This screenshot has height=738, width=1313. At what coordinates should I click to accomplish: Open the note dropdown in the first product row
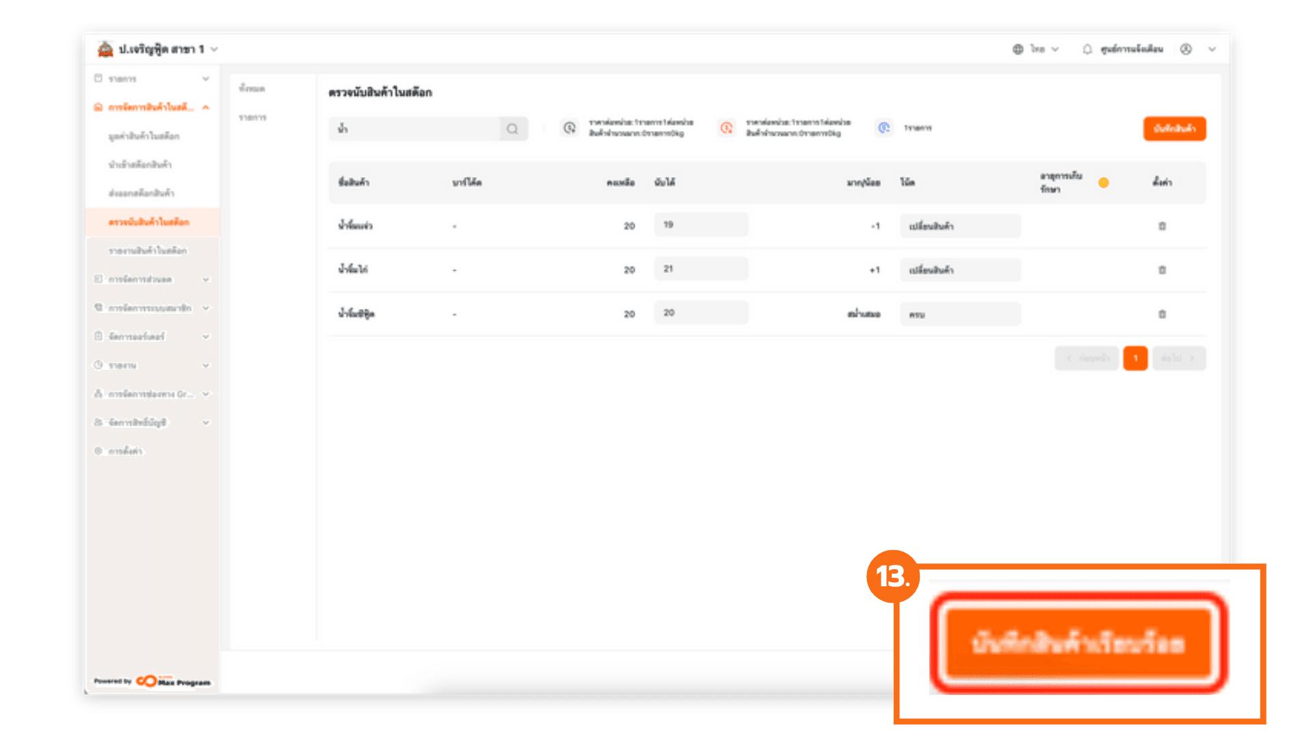coord(959,226)
